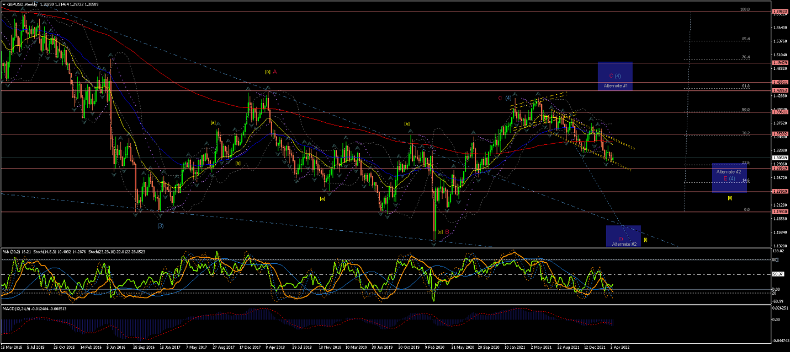
Task: Click the 15 Mar 2015 date label
Action: click(12, 348)
